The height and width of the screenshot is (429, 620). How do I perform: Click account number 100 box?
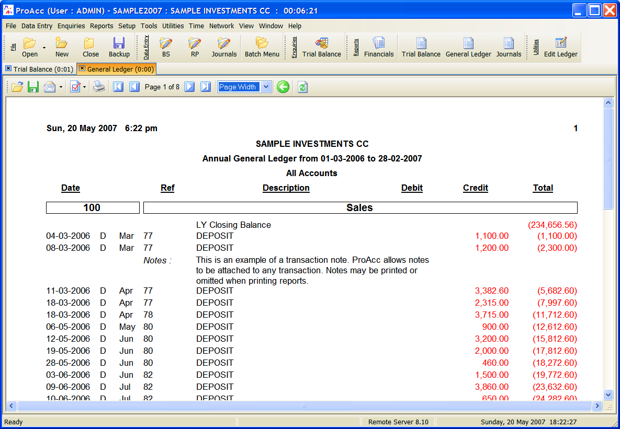click(x=93, y=208)
